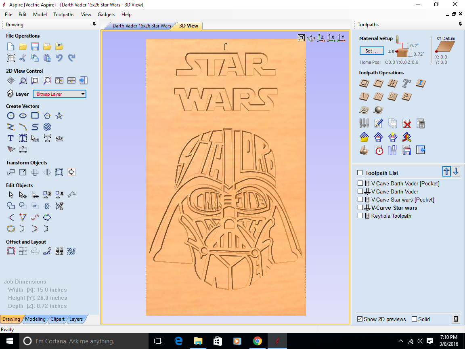Open the Profile toolpath tool

click(364, 83)
